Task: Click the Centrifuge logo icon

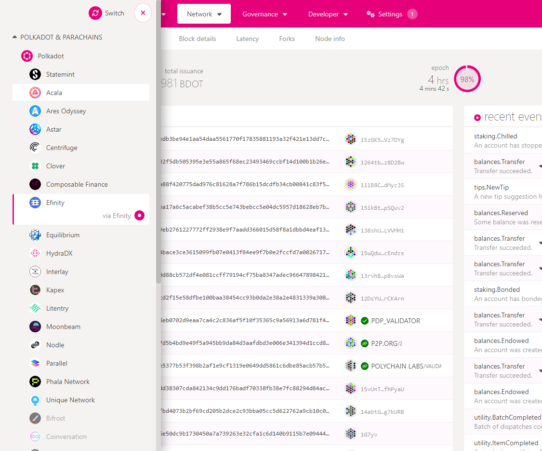Action: pos(35,148)
